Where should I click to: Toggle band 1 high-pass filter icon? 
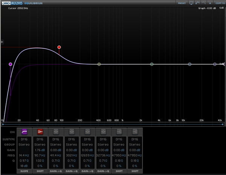click(24, 132)
